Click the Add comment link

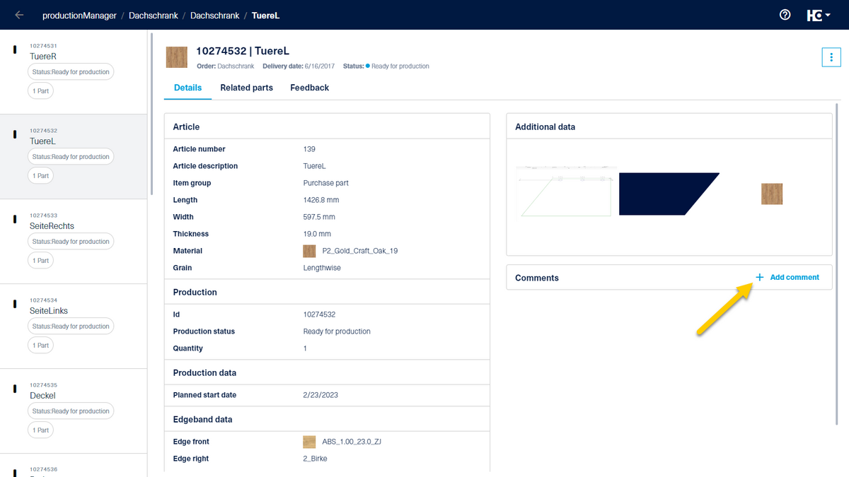(x=794, y=277)
